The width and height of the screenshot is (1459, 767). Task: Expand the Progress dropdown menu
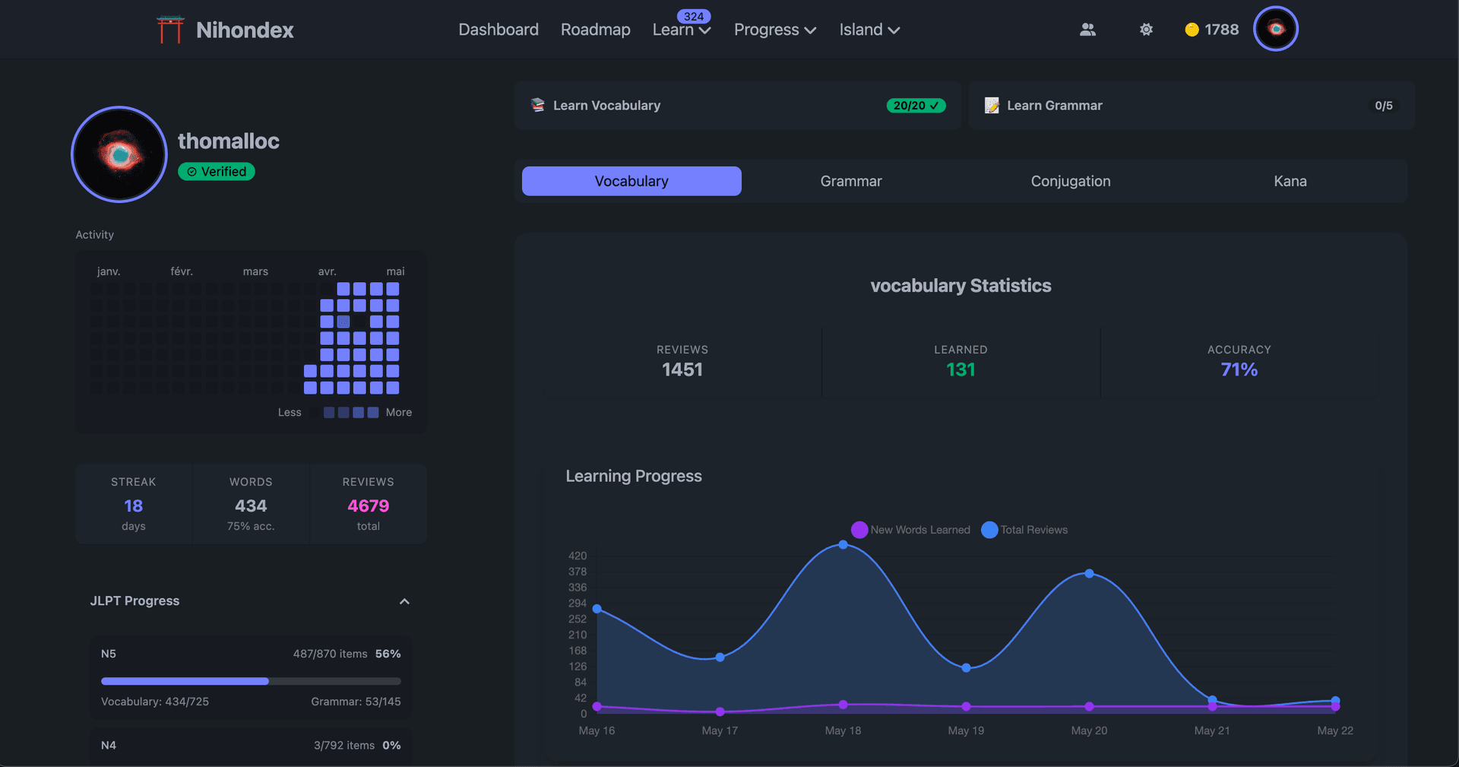click(775, 30)
